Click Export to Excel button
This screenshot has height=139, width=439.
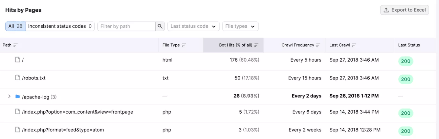404,10
